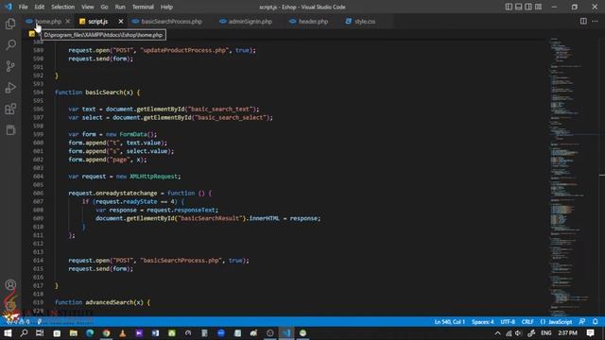Image resolution: width=605 pixels, height=340 pixels.
Task: Toggle primary side bar layout icon
Action: pyautogui.click(x=509, y=7)
